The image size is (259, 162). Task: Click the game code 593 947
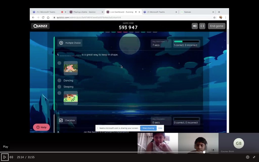[x=128, y=27]
